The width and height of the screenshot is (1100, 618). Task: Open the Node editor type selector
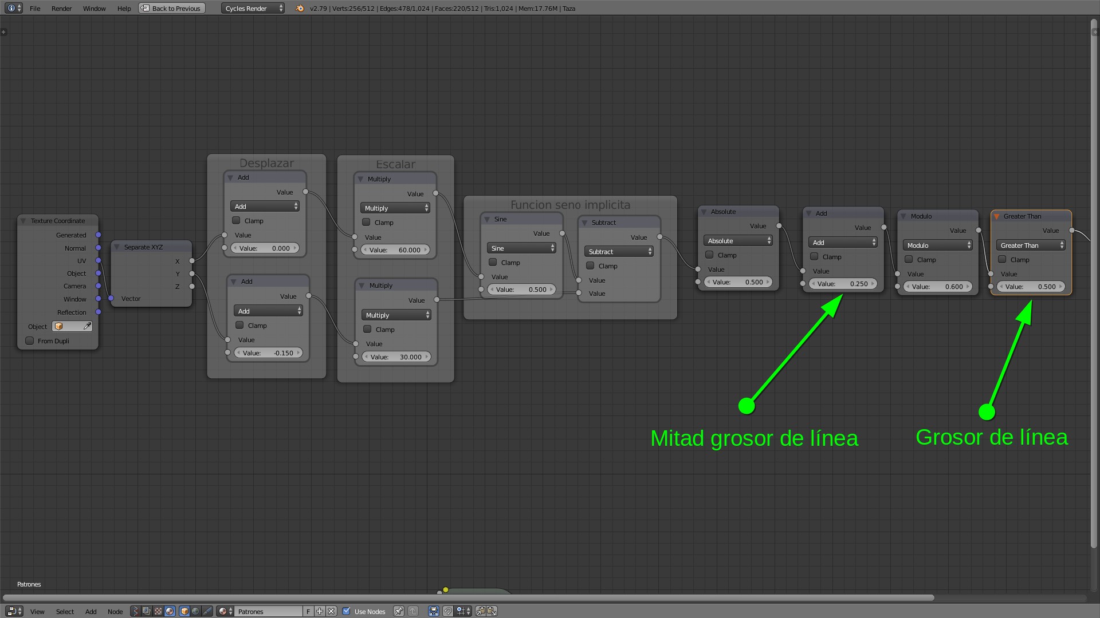[x=14, y=611]
